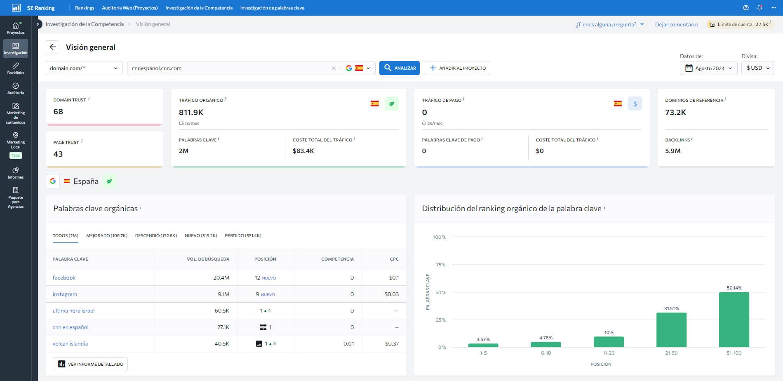
Task: Click the Spain flag in Tráfico de Pago card
Action: 618,103
